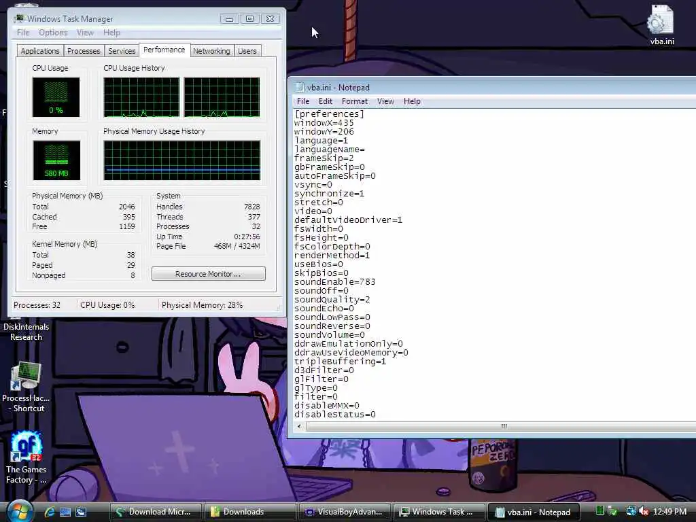Click the 'Processes: 32' status bar entry
696x522 pixels.
[37, 305]
